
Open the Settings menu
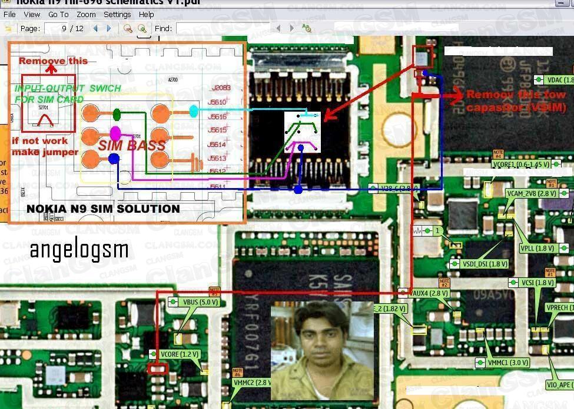[117, 15]
